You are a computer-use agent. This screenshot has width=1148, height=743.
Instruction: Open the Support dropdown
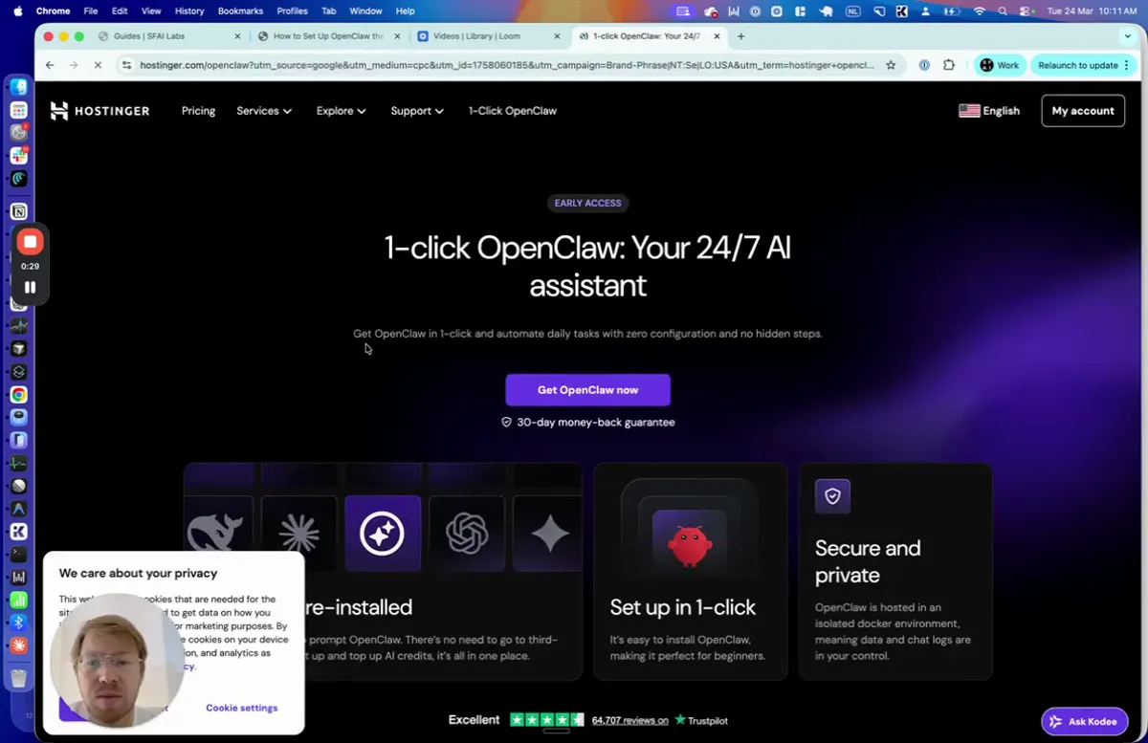click(416, 110)
